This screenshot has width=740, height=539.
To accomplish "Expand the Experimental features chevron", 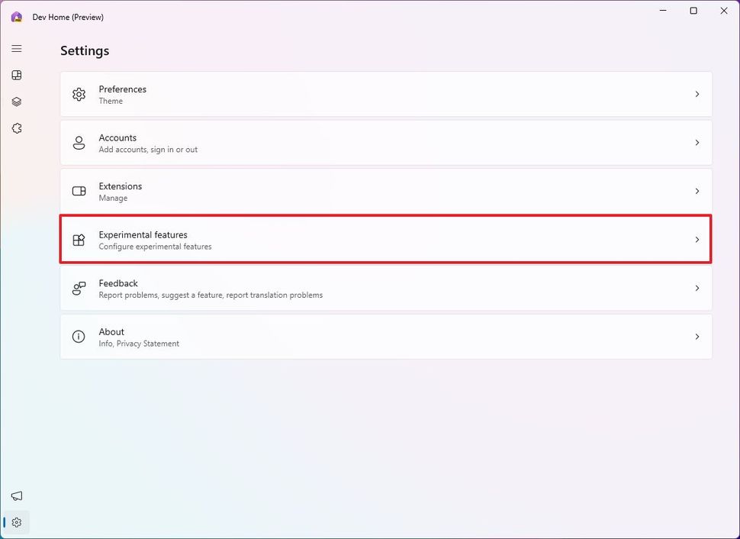I will (x=697, y=240).
